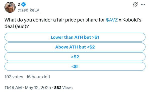
Task: Click the 'deal (aud)?' line of text
Action: [17, 26]
